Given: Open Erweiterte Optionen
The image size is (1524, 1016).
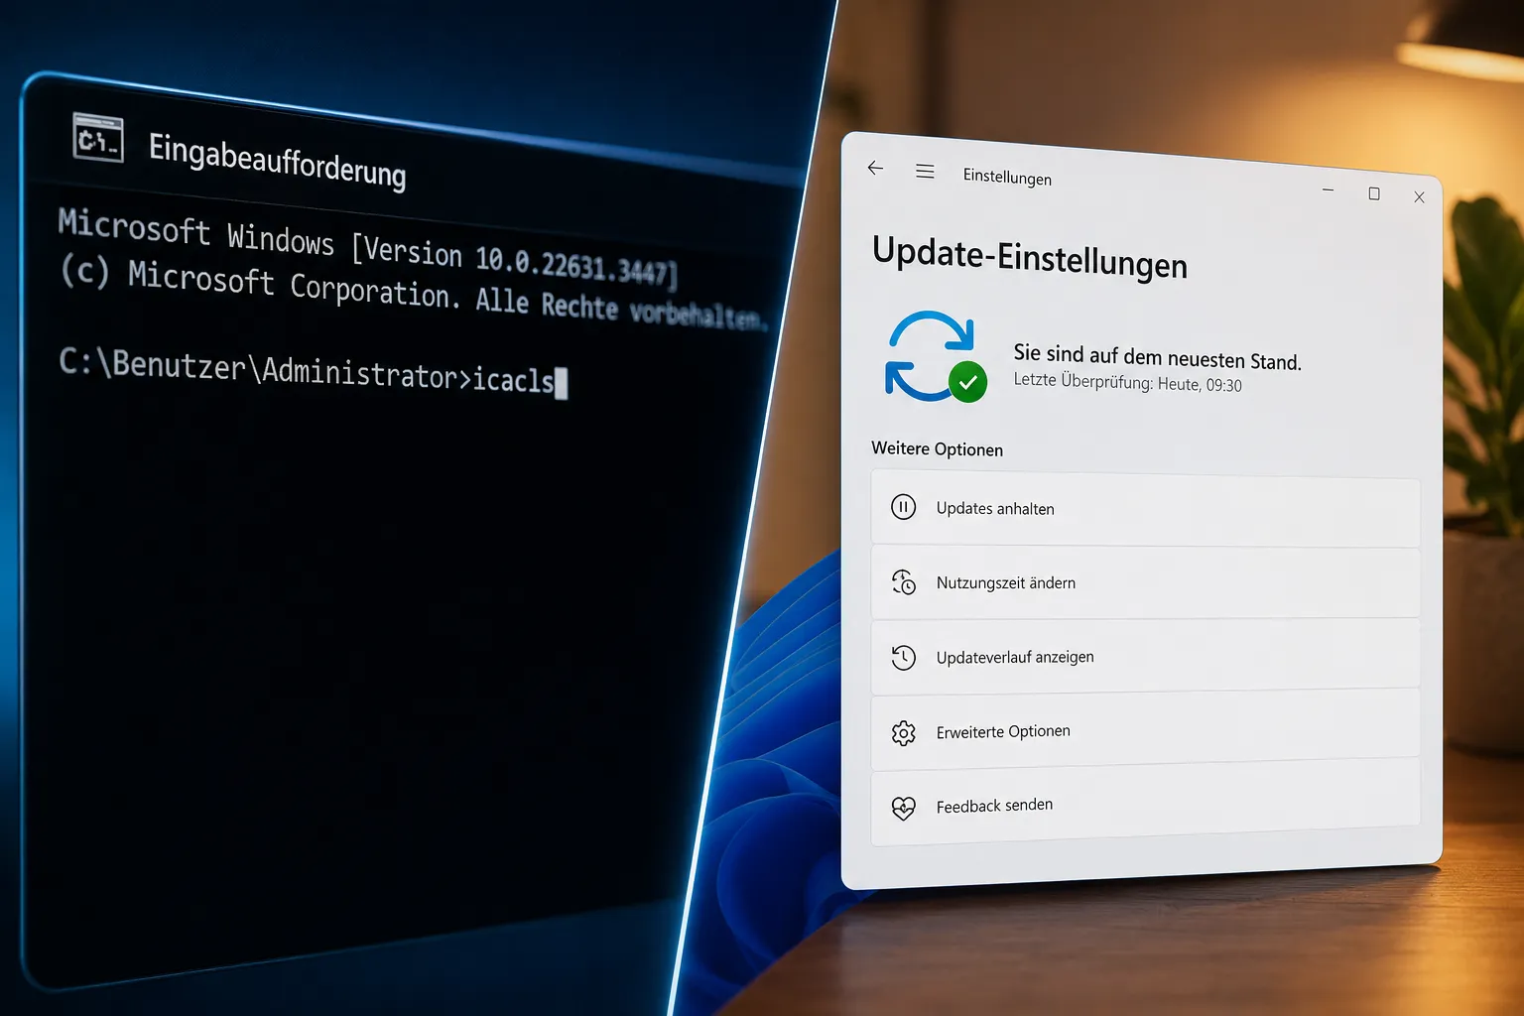Looking at the screenshot, I should [x=1145, y=731].
